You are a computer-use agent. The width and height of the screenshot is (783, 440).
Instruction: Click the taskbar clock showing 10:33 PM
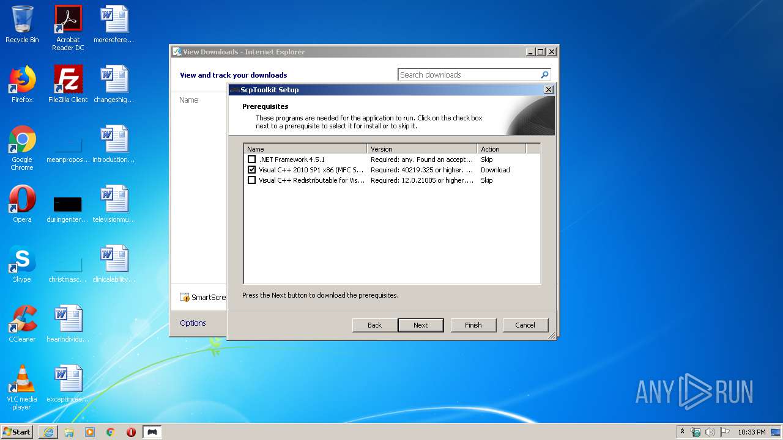click(x=751, y=432)
